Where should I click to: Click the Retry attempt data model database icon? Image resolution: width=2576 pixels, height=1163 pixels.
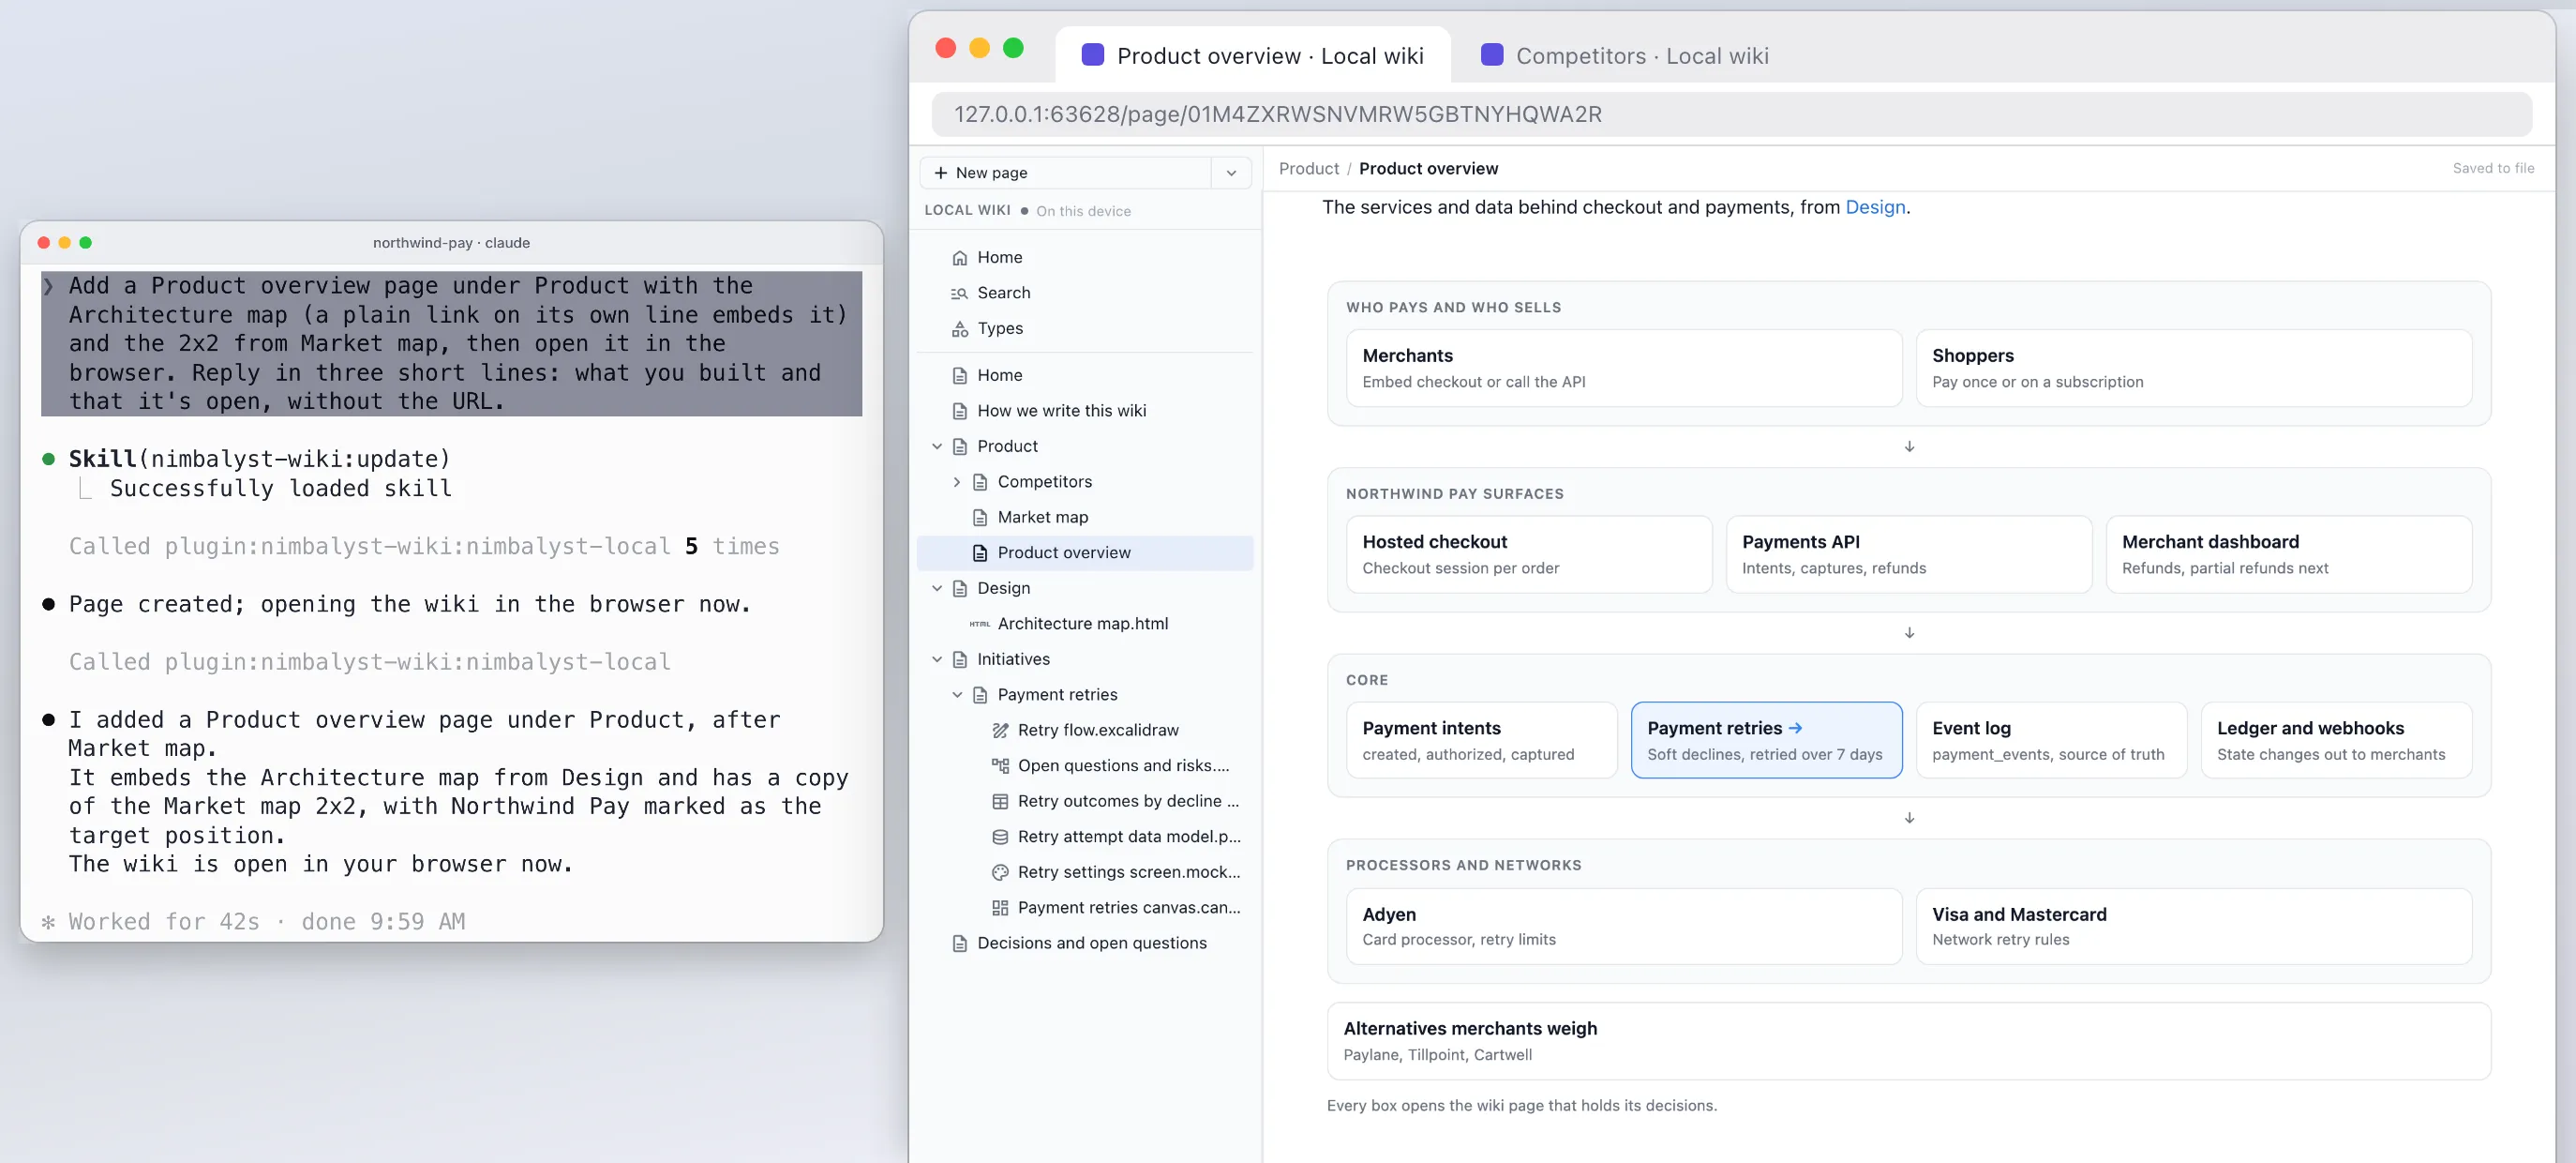click(1000, 837)
